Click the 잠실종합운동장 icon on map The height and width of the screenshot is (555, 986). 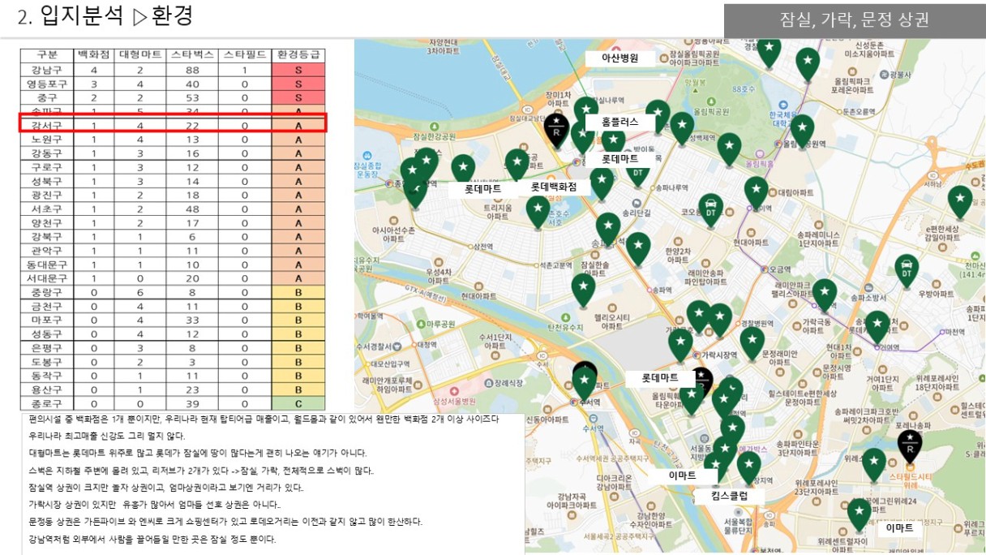[x=366, y=155]
